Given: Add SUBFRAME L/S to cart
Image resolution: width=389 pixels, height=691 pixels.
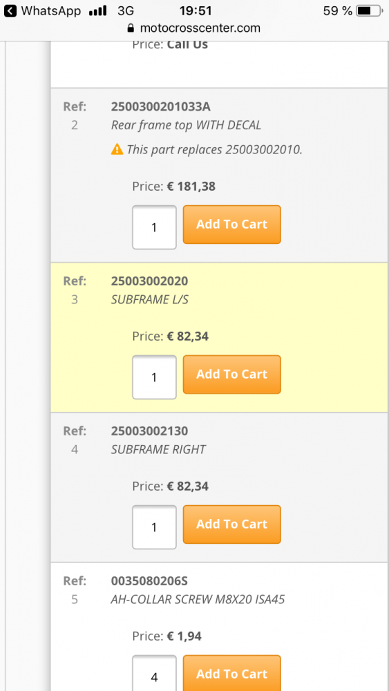Looking at the screenshot, I should pyautogui.click(x=231, y=374).
